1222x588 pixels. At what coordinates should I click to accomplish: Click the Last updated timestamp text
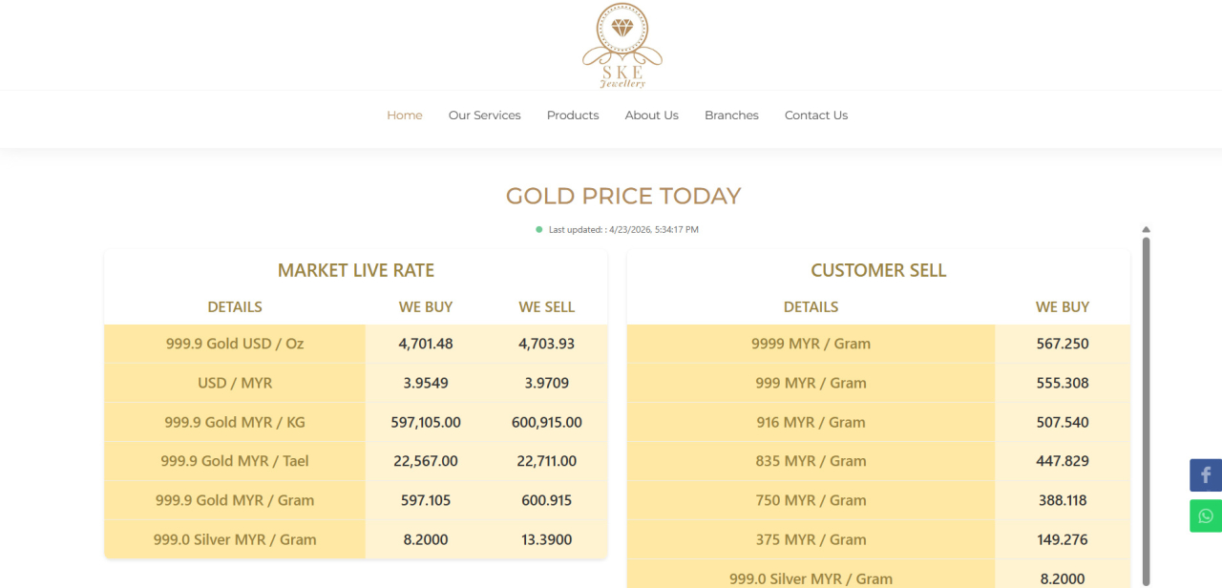[x=623, y=230]
